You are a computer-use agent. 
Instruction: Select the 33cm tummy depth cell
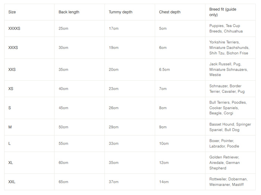pyautogui.click(x=113, y=143)
